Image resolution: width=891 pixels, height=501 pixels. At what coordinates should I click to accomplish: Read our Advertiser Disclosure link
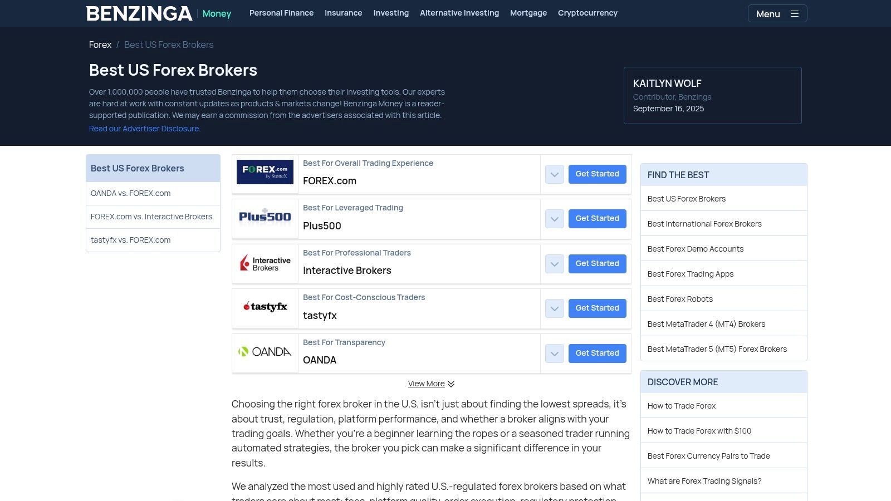[145, 129]
